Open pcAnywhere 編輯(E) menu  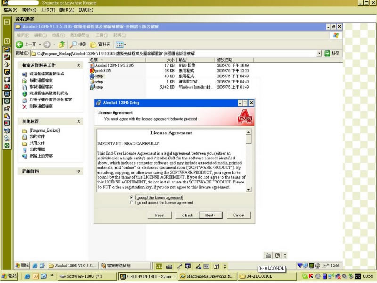(29, 10)
